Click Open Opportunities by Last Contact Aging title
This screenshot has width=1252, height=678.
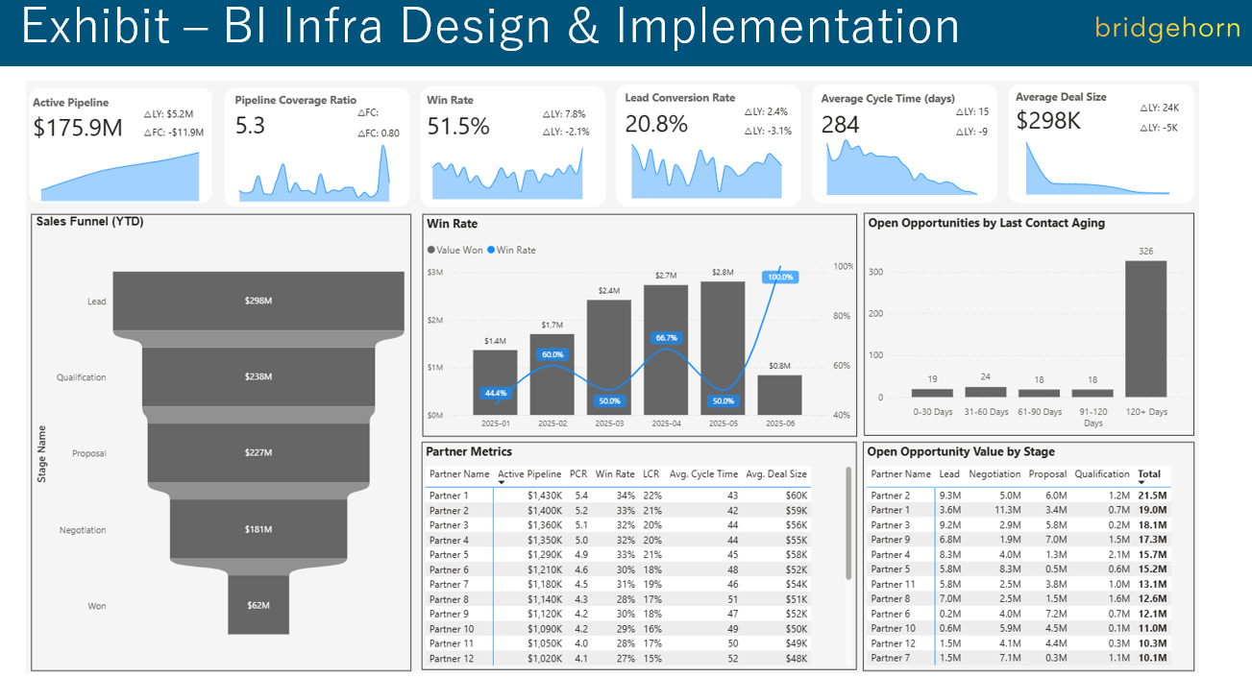tap(986, 223)
